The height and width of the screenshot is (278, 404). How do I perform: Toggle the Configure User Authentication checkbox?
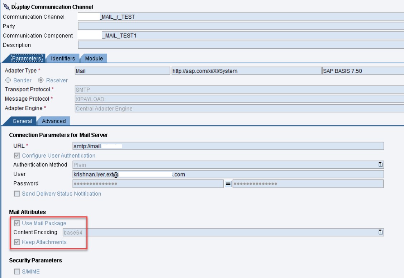coord(17,156)
